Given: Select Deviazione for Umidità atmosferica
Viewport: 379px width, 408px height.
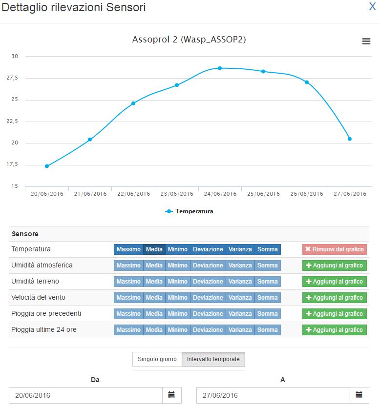Looking at the screenshot, I should [208, 265].
